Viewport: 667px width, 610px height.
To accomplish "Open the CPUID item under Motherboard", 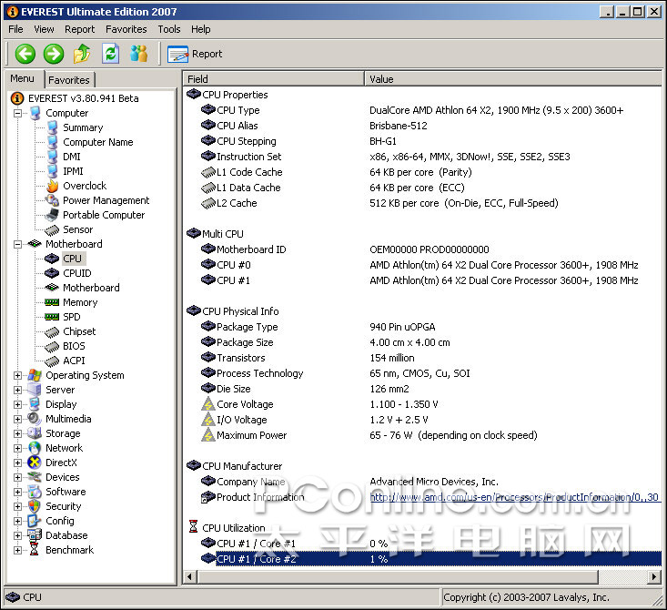I will (76, 273).
